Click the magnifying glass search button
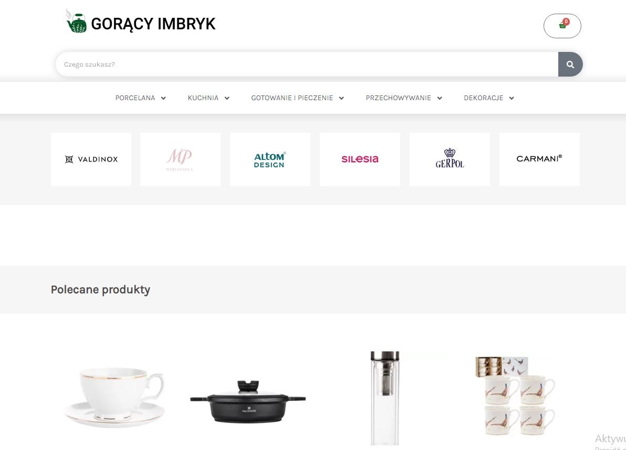The width and height of the screenshot is (626, 450). point(570,64)
